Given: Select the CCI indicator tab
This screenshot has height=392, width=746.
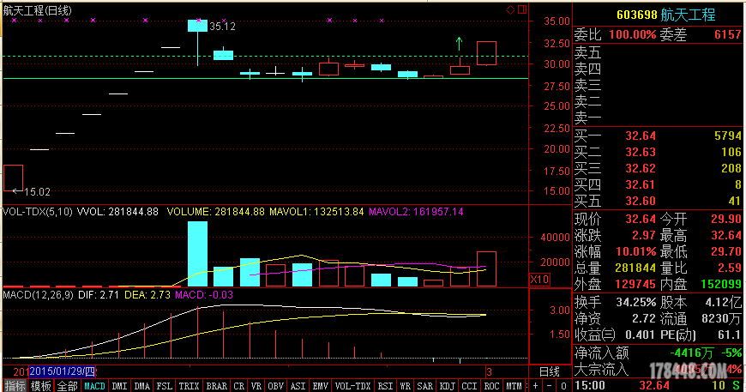Looking at the screenshot, I should (469, 386).
